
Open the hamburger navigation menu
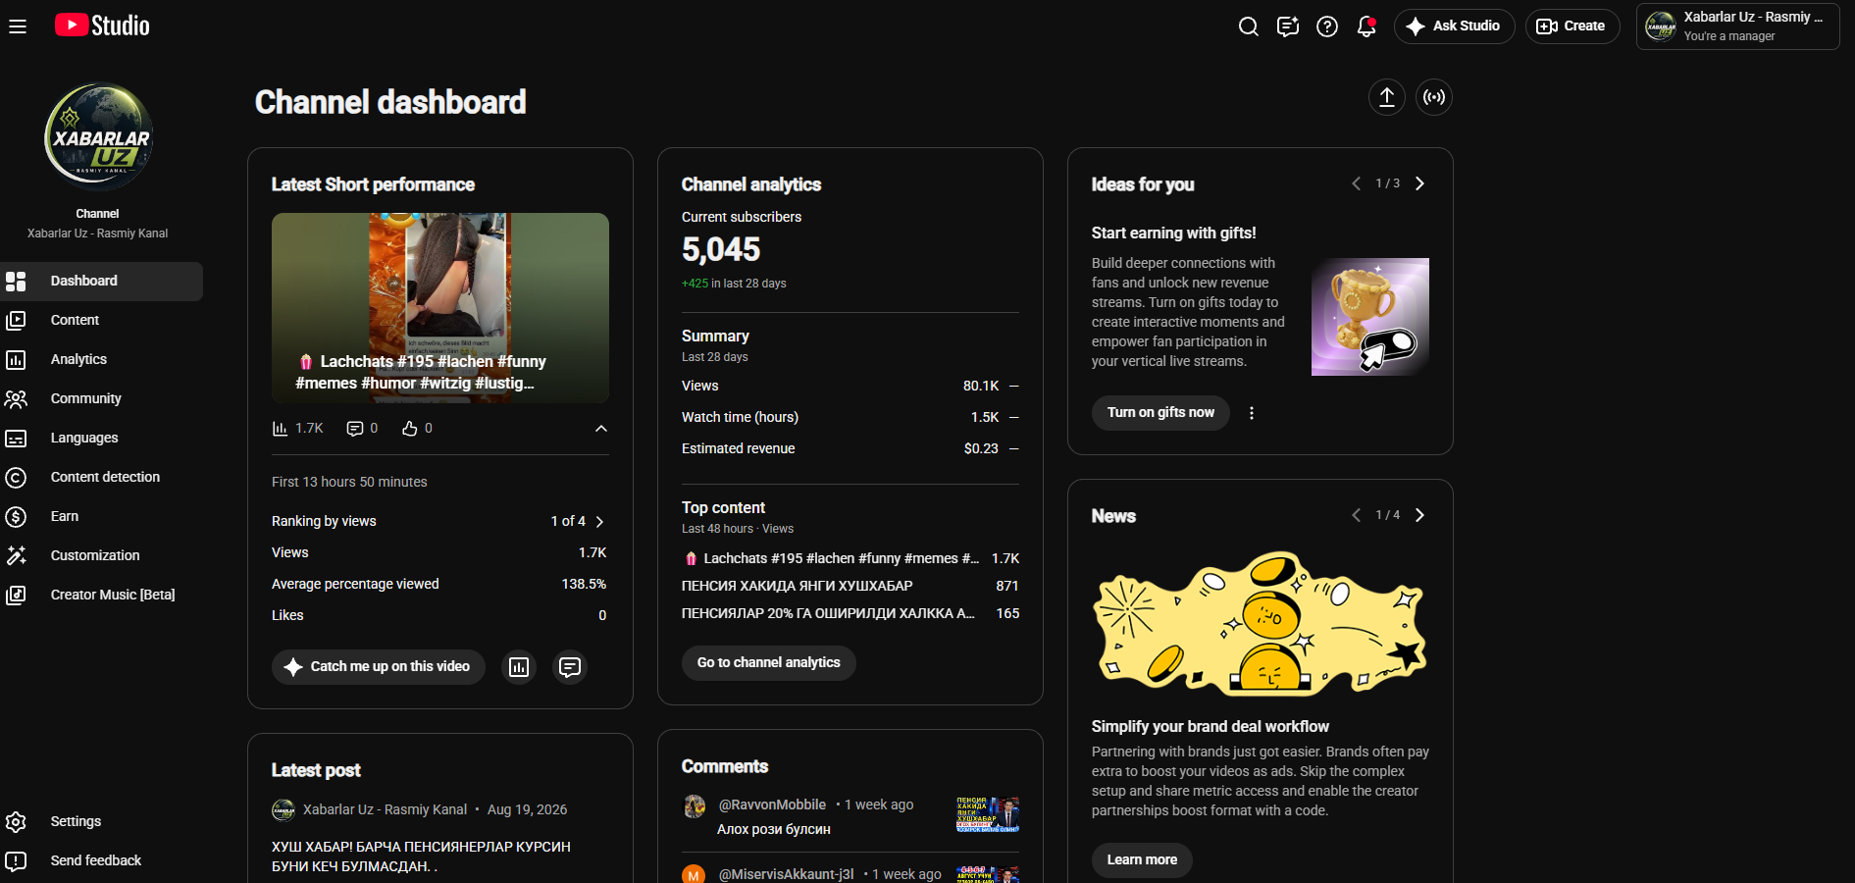[18, 26]
